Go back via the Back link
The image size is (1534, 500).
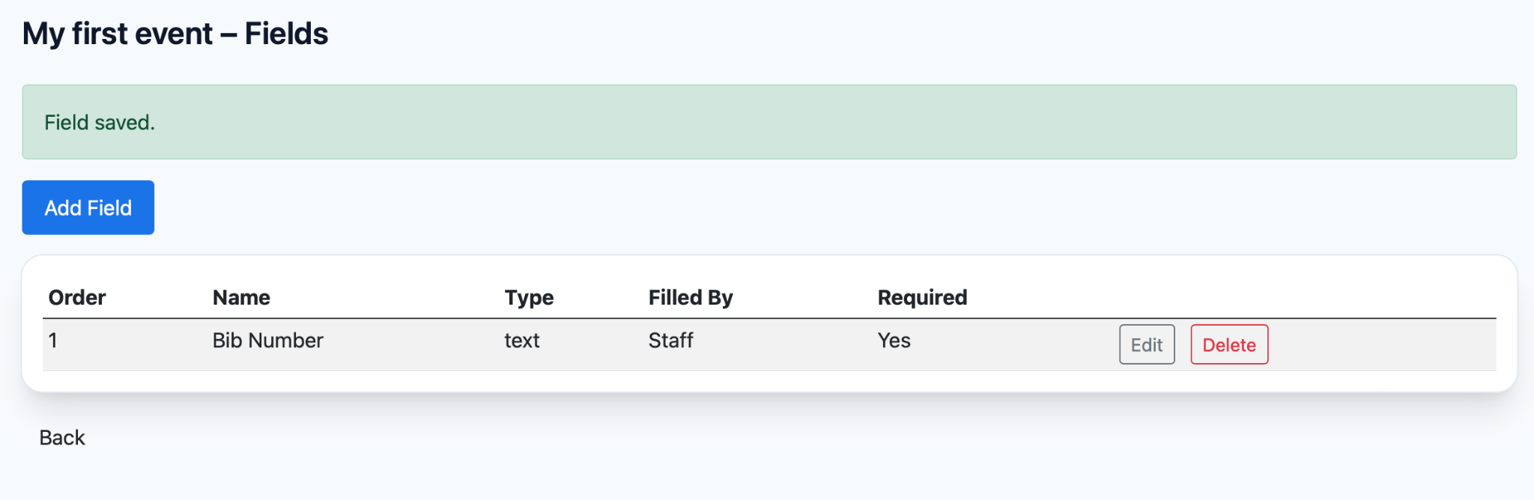click(x=62, y=438)
